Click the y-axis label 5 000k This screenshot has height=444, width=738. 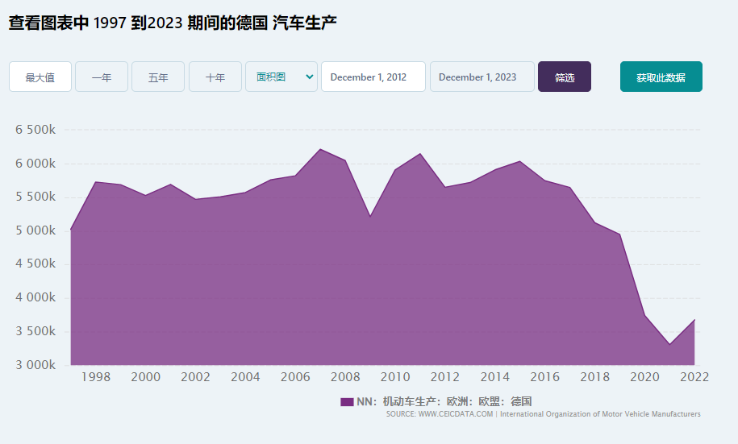coord(35,230)
